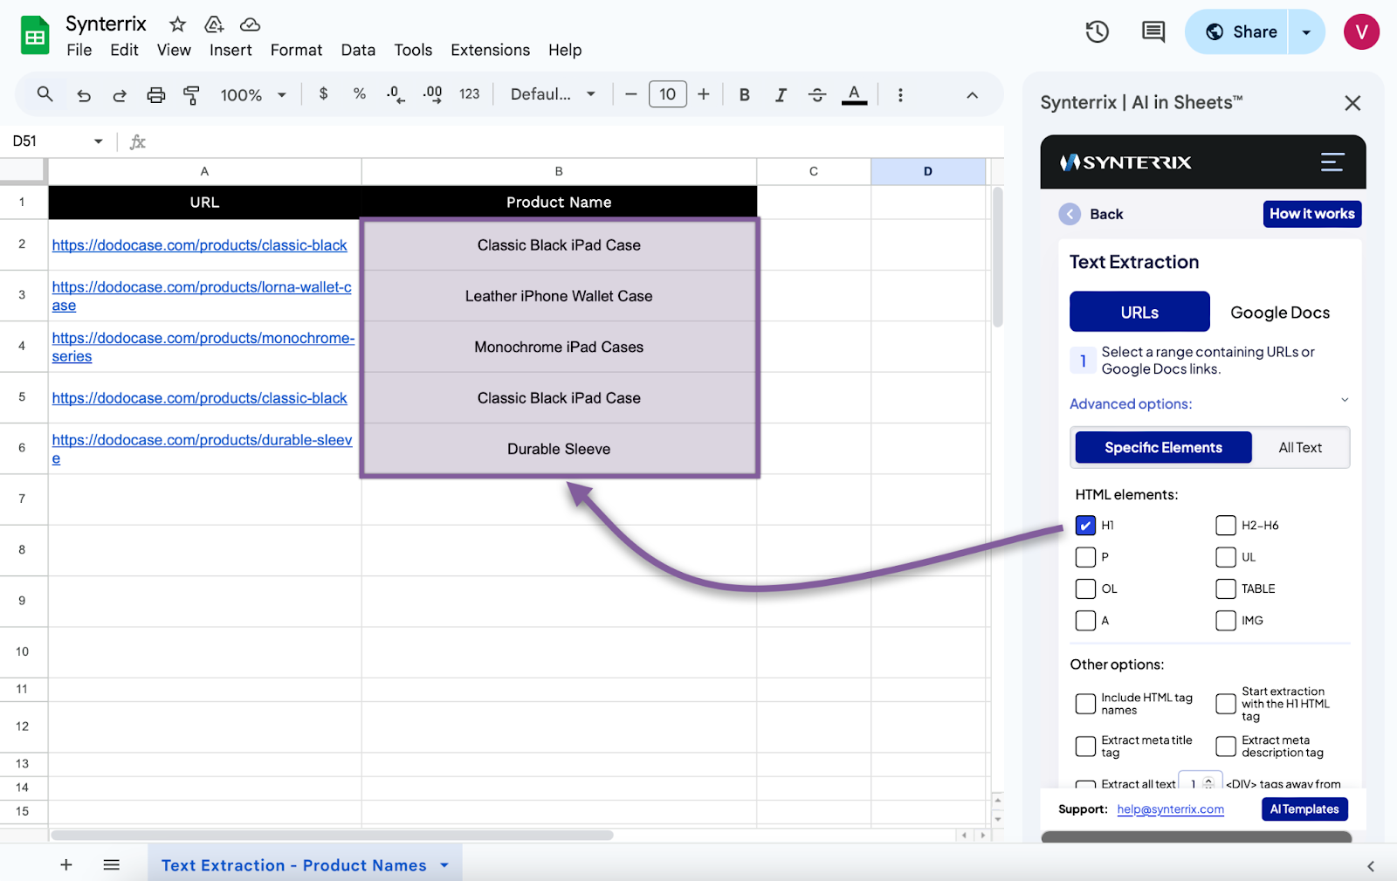Select the paint format tool
Viewport: 1397px width, 881px height.
(x=191, y=95)
